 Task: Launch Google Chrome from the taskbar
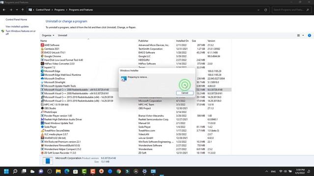pyautogui.click(x=119, y=172)
